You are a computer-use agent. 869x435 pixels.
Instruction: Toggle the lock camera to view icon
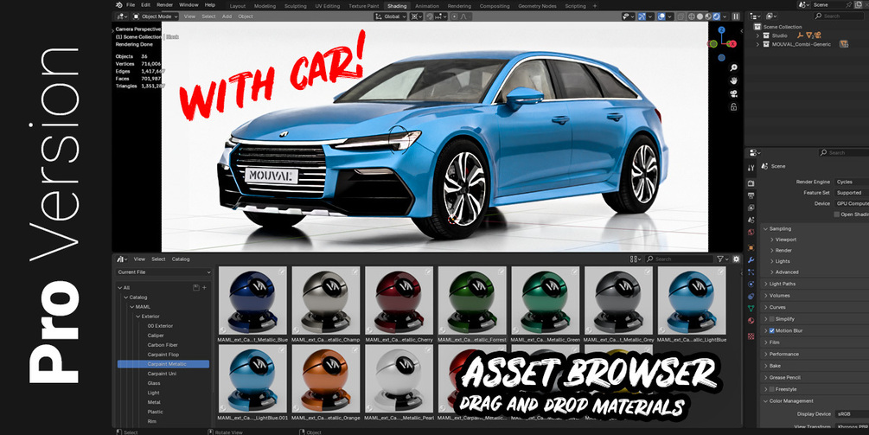(x=734, y=107)
